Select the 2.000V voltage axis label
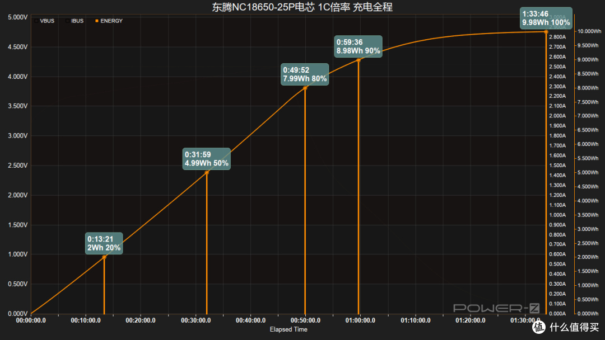The image size is (605, 340). coord(18,195)
